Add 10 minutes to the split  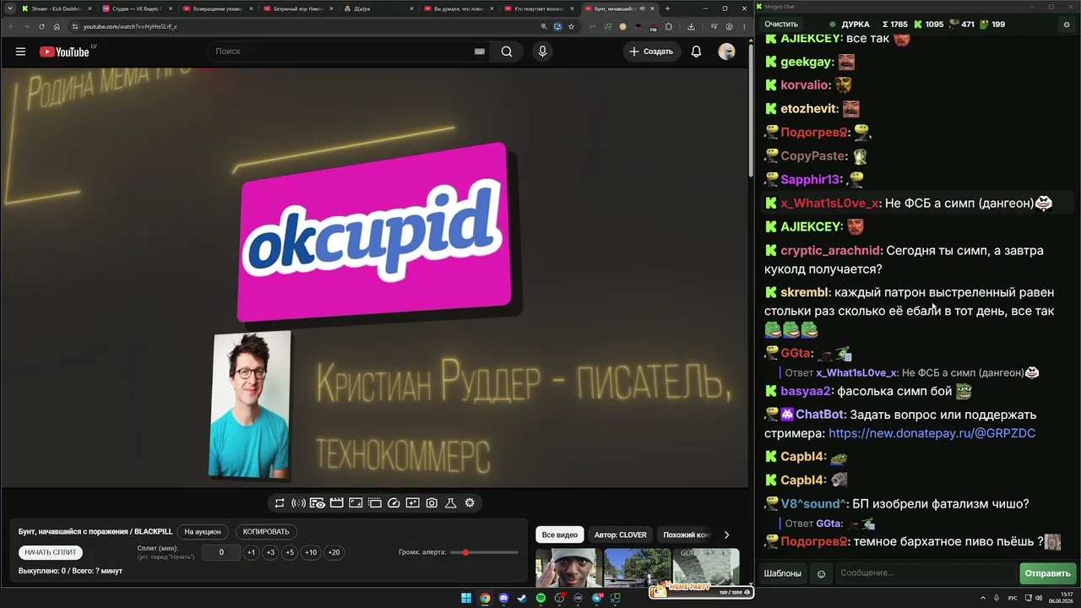(x=311, y=552)
